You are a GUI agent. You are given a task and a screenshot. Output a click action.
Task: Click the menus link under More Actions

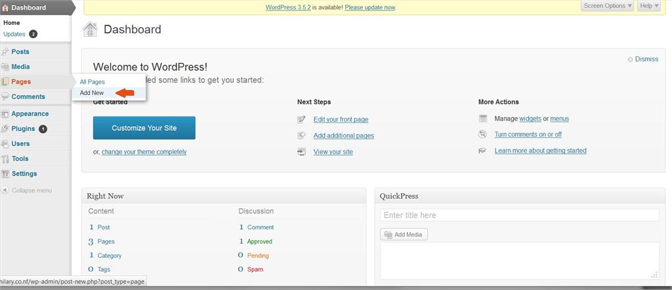(560, 118)
